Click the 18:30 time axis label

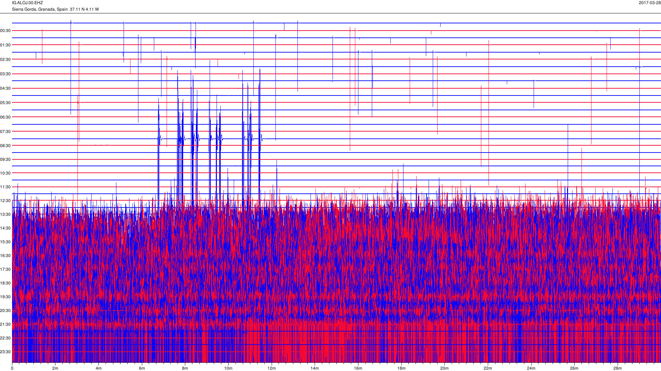click(x=6, y=283)
